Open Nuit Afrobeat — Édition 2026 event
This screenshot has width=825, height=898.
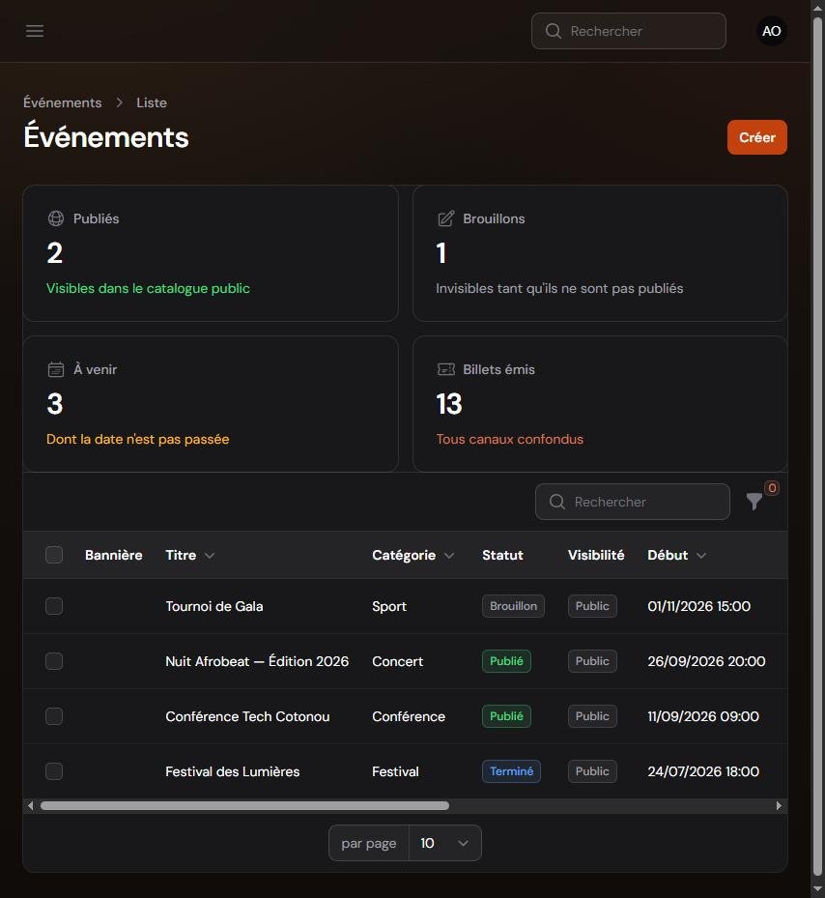pos(257,661)
